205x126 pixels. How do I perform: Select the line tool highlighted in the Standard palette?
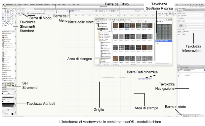click(x=8, y=12)
